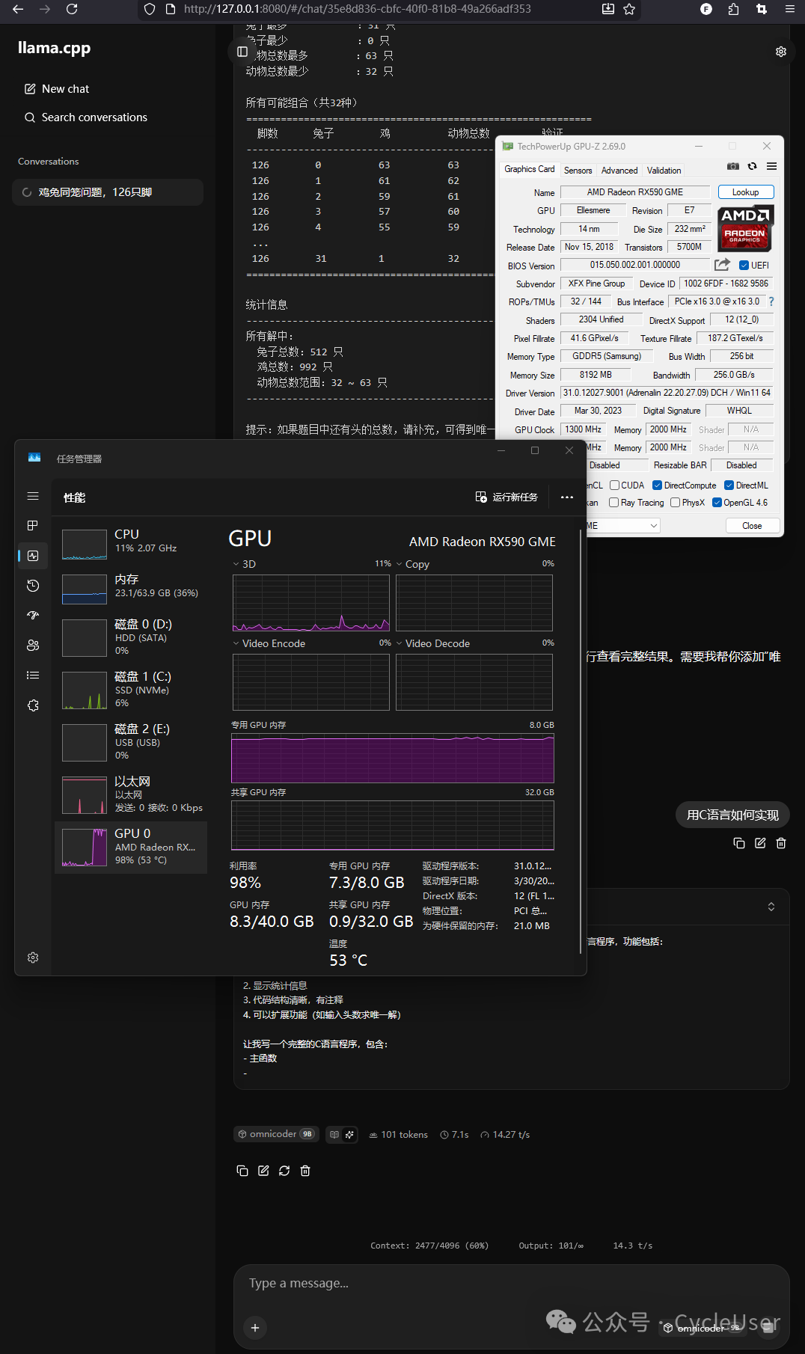Copy the user message 用C语言如何实现
The height and width of the screenshot is (1354, 805).
point(739,843)
